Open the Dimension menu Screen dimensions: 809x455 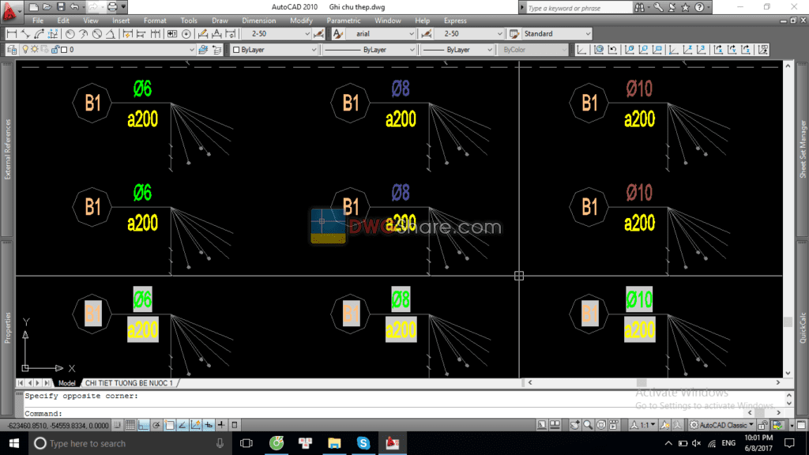258,21
